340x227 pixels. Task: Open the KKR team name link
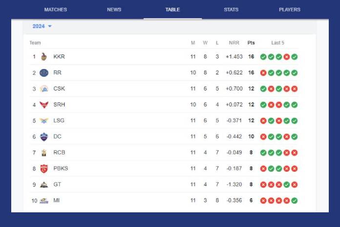(x=59, y=57)
